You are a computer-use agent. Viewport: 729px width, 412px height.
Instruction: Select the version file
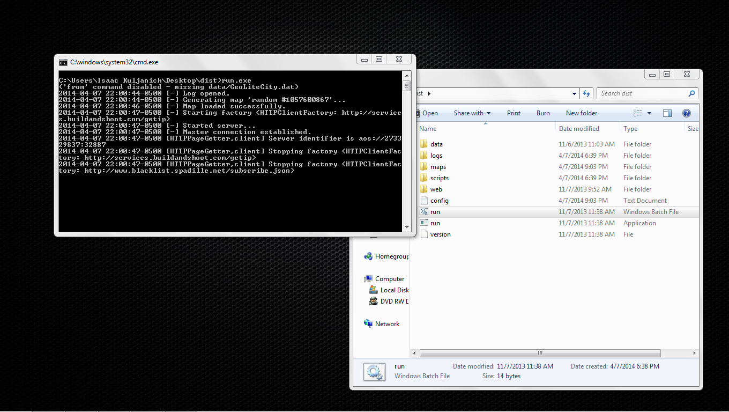pyautogui.click(x=439, y=234)
